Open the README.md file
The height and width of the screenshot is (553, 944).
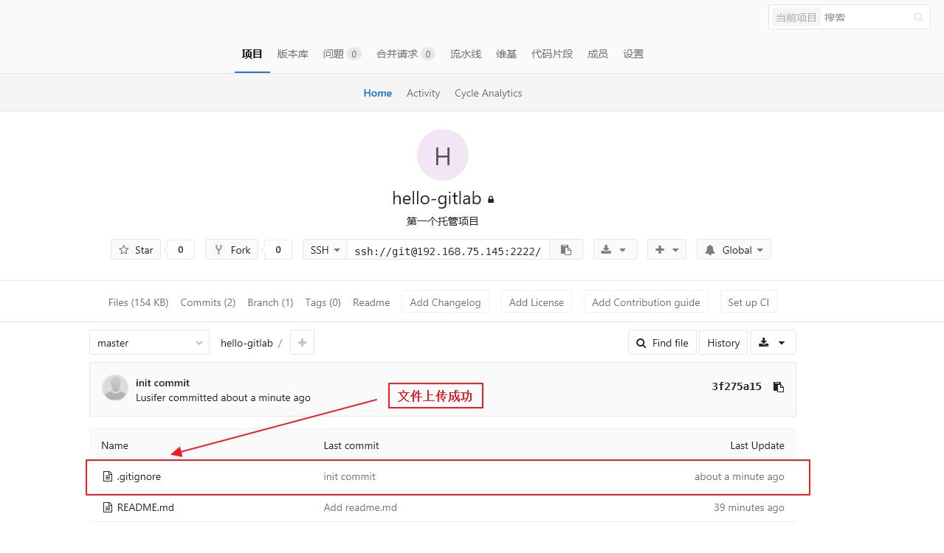click(x=145, y=507)
